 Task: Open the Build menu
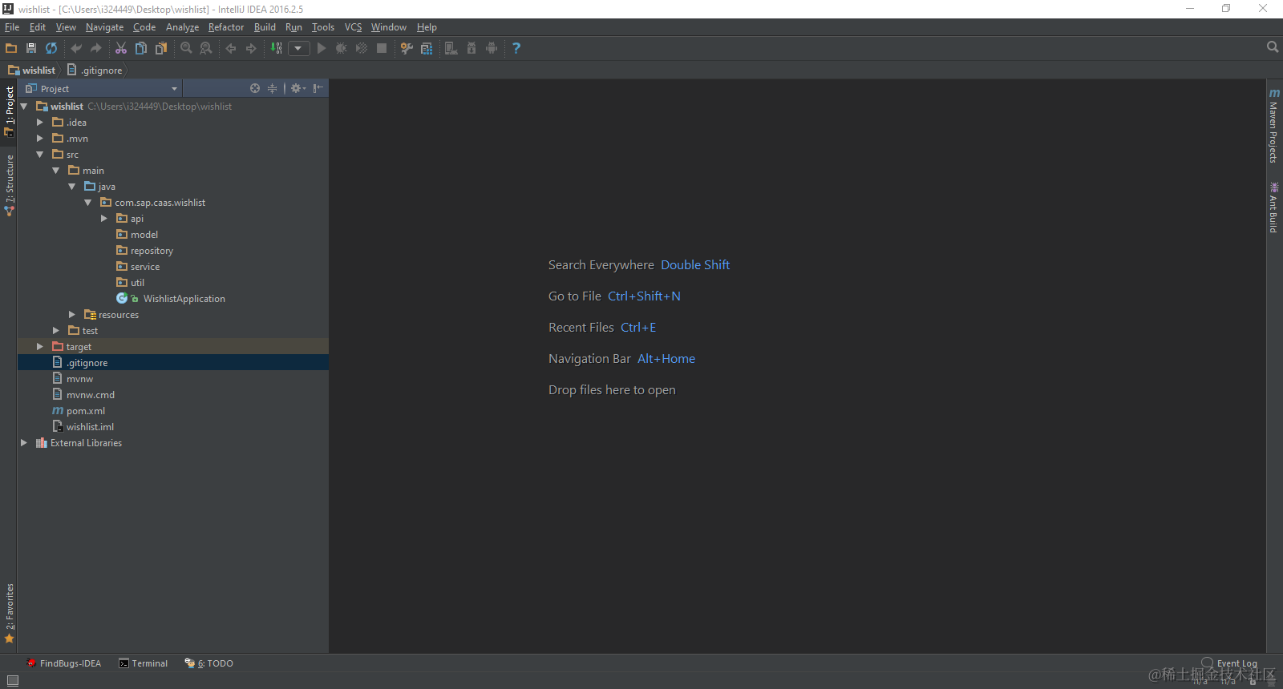tap(265, 27)
